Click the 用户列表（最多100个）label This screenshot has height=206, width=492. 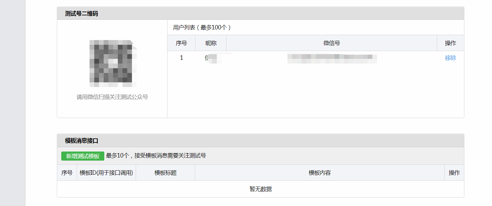coord(202,28)
